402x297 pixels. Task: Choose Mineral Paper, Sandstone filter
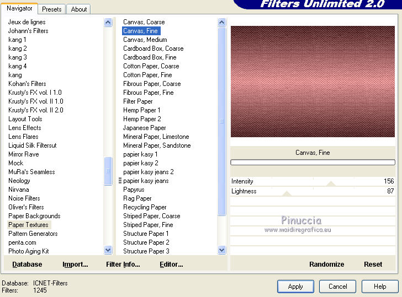point(157,145)
